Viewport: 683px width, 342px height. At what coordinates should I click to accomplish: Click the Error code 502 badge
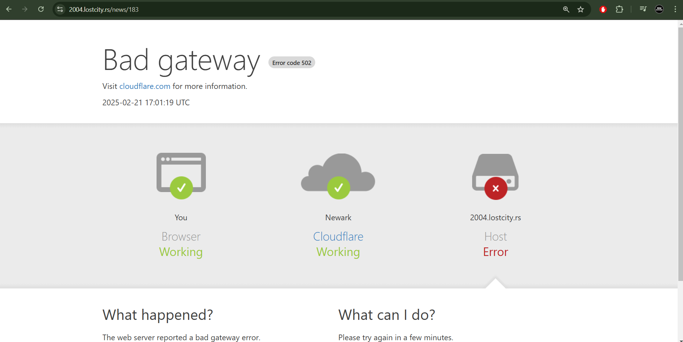292,62
